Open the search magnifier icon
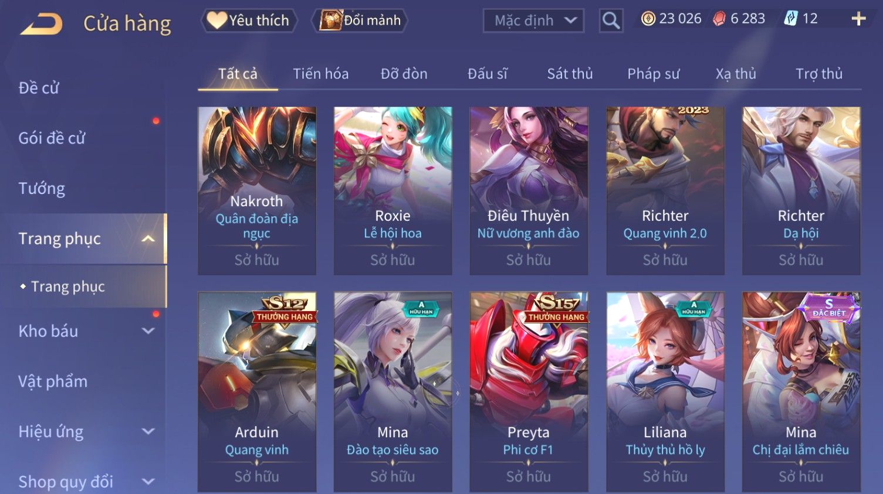Viewport: 883px width, 494px height. (611, 21)
